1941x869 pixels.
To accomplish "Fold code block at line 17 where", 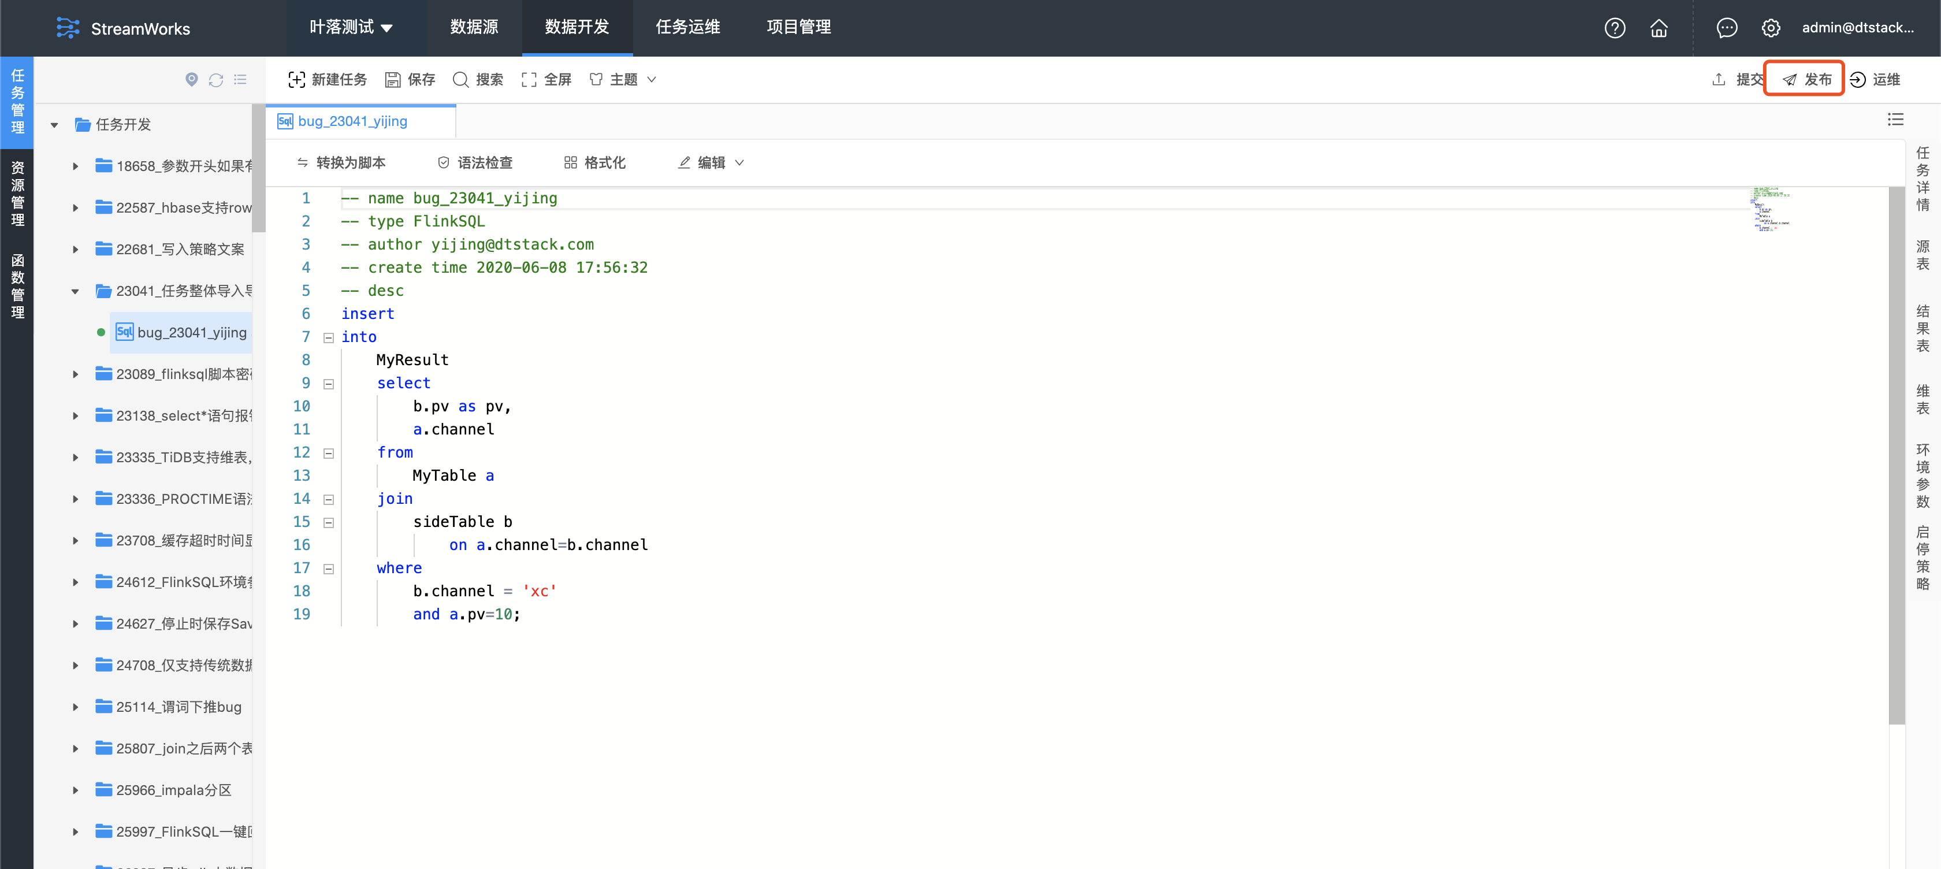I will [329, 569].
